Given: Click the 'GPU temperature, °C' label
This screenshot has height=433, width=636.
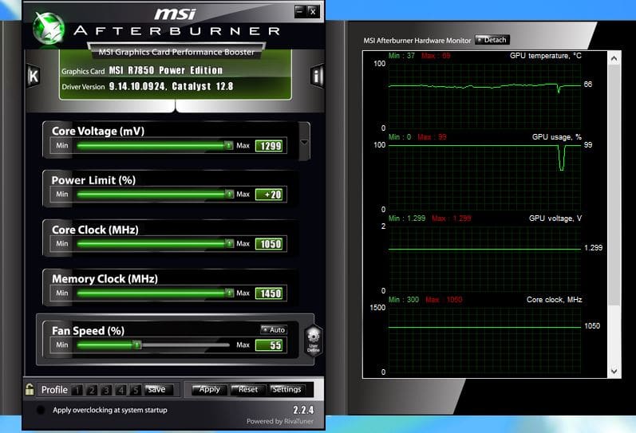Looking at the screenshot, I should click(x=546, y=56).
